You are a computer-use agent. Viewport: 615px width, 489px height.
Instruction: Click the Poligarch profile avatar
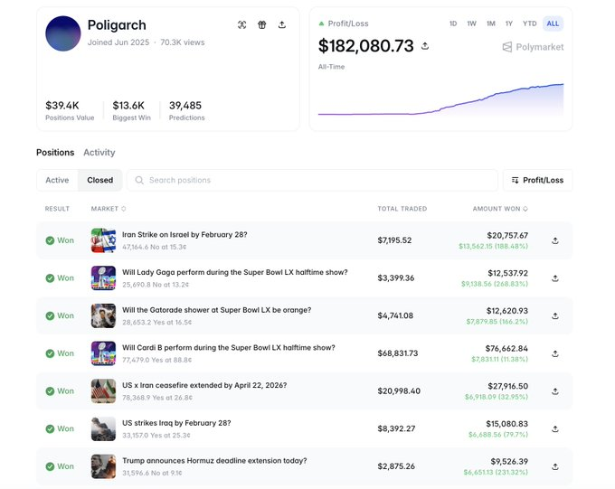63,33
